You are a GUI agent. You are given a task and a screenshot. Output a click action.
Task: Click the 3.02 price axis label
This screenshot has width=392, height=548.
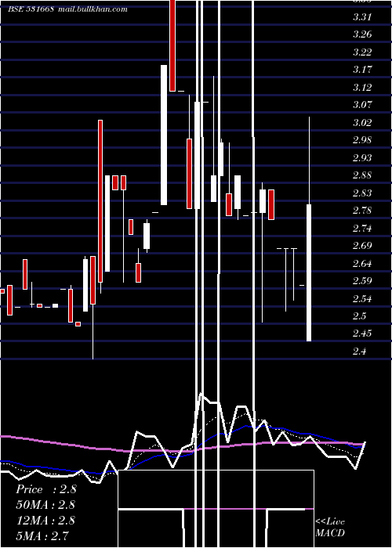(x=362, y=122)
